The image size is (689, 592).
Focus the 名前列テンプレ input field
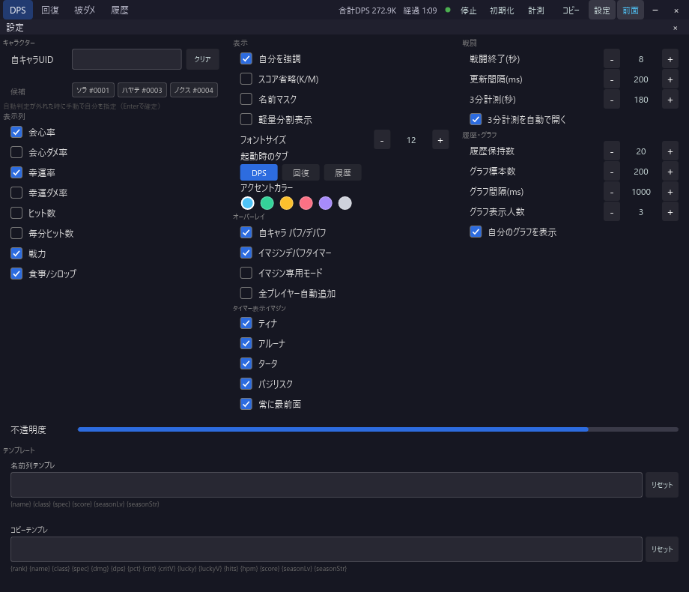tap(327, 485)
